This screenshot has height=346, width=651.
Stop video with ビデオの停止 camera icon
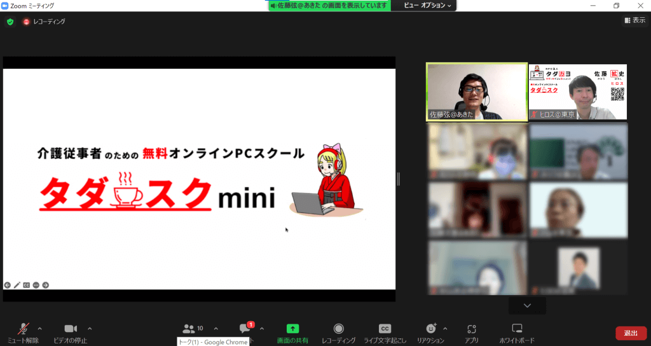click(71, 333)
